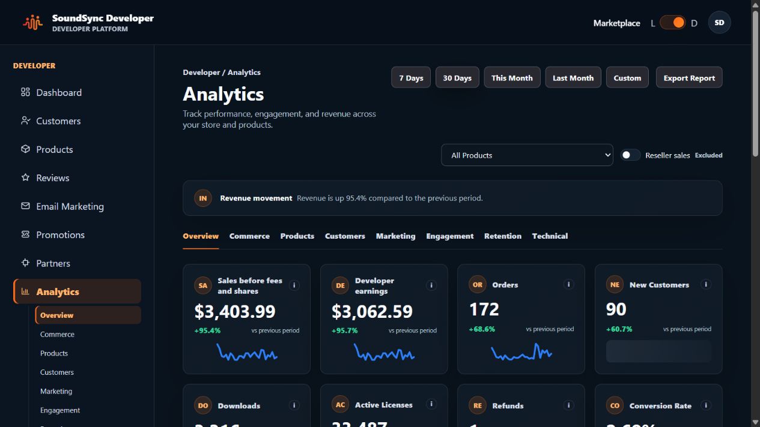The width and height of the screenshot is (760, 427).
Task: Click the Reviews star icon in sidebar
Action: coord(25,178)
